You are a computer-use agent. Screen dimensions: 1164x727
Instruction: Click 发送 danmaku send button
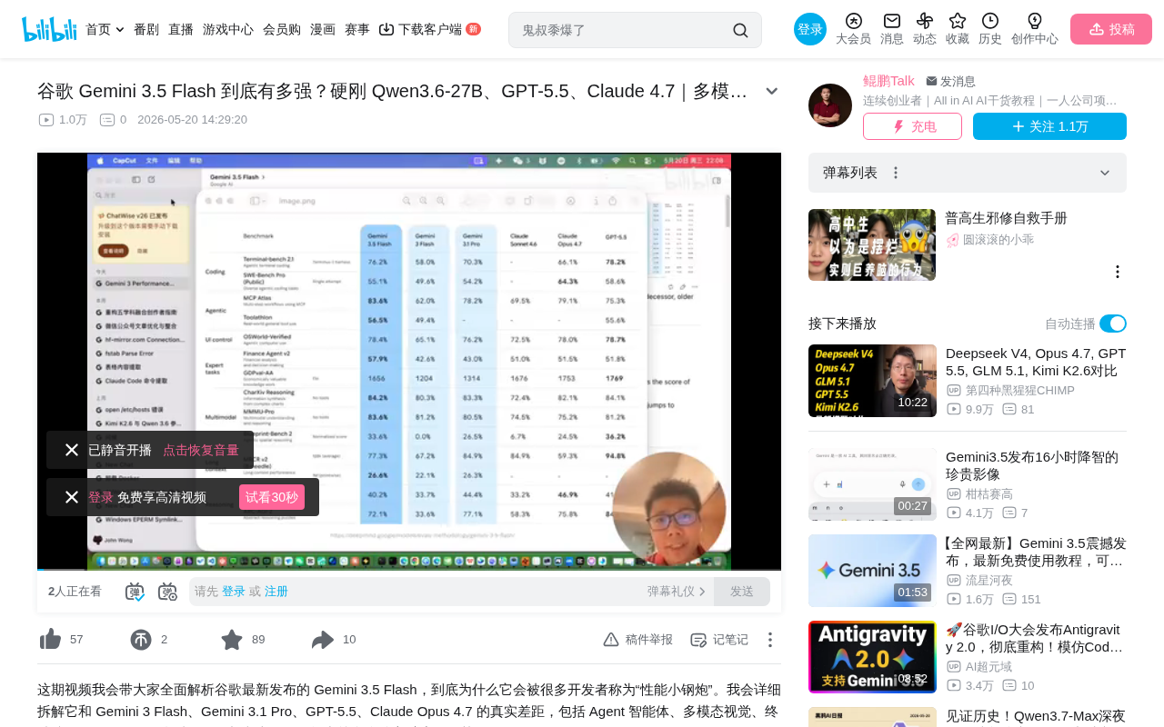pos(742,592)
